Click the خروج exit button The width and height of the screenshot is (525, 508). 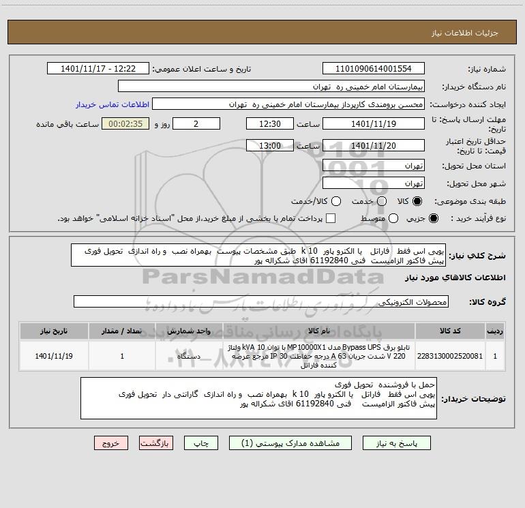click(111, 443)
